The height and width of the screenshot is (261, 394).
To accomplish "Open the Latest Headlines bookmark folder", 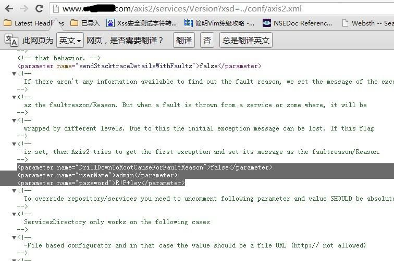I will click(34, 23).
